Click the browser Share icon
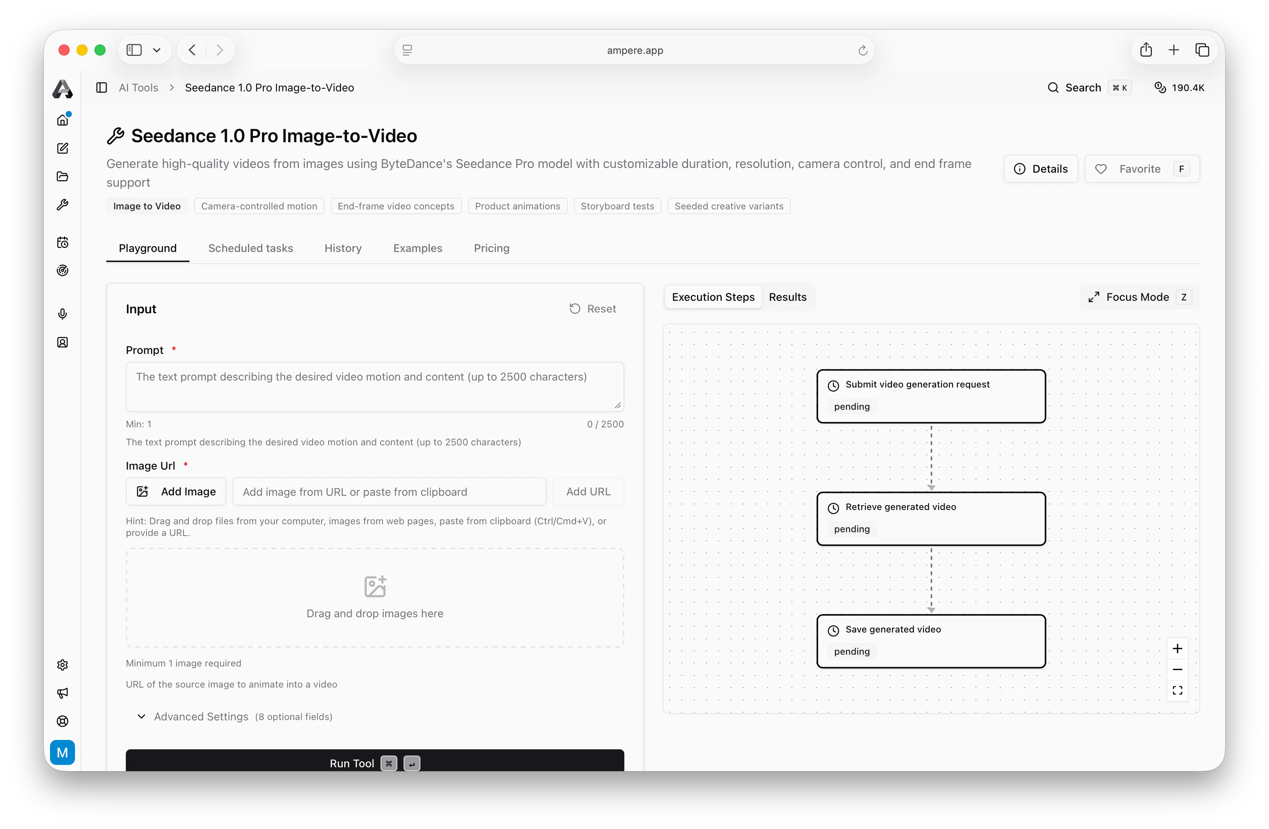The image size is (1269, 829). (1146, 50)
